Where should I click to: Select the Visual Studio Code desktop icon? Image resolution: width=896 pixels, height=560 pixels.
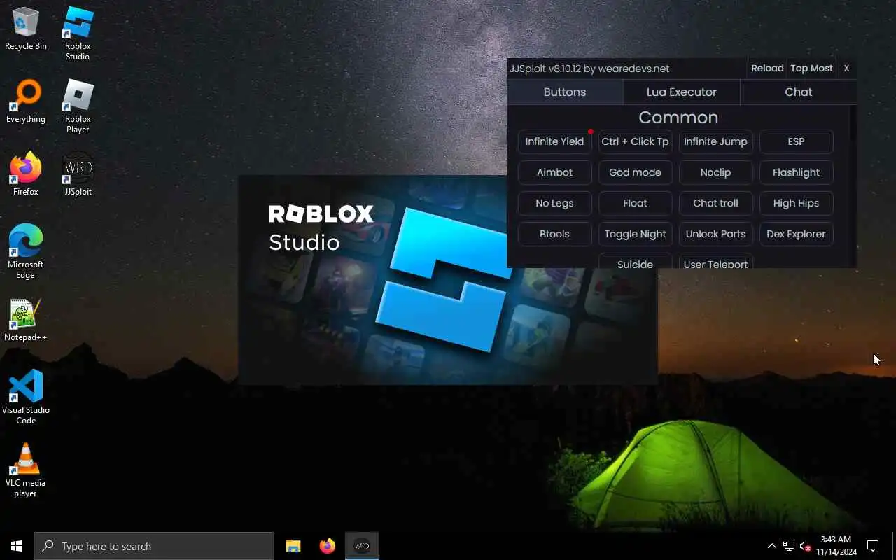click(26, 398)
